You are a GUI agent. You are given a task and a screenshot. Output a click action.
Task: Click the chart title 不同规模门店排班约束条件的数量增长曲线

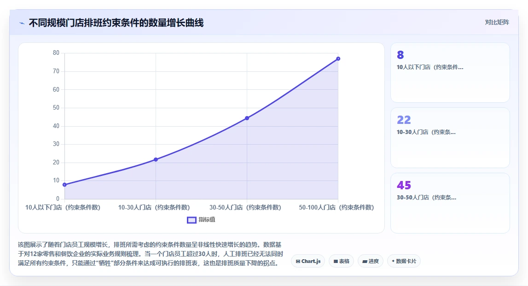[x=116, y=23]
